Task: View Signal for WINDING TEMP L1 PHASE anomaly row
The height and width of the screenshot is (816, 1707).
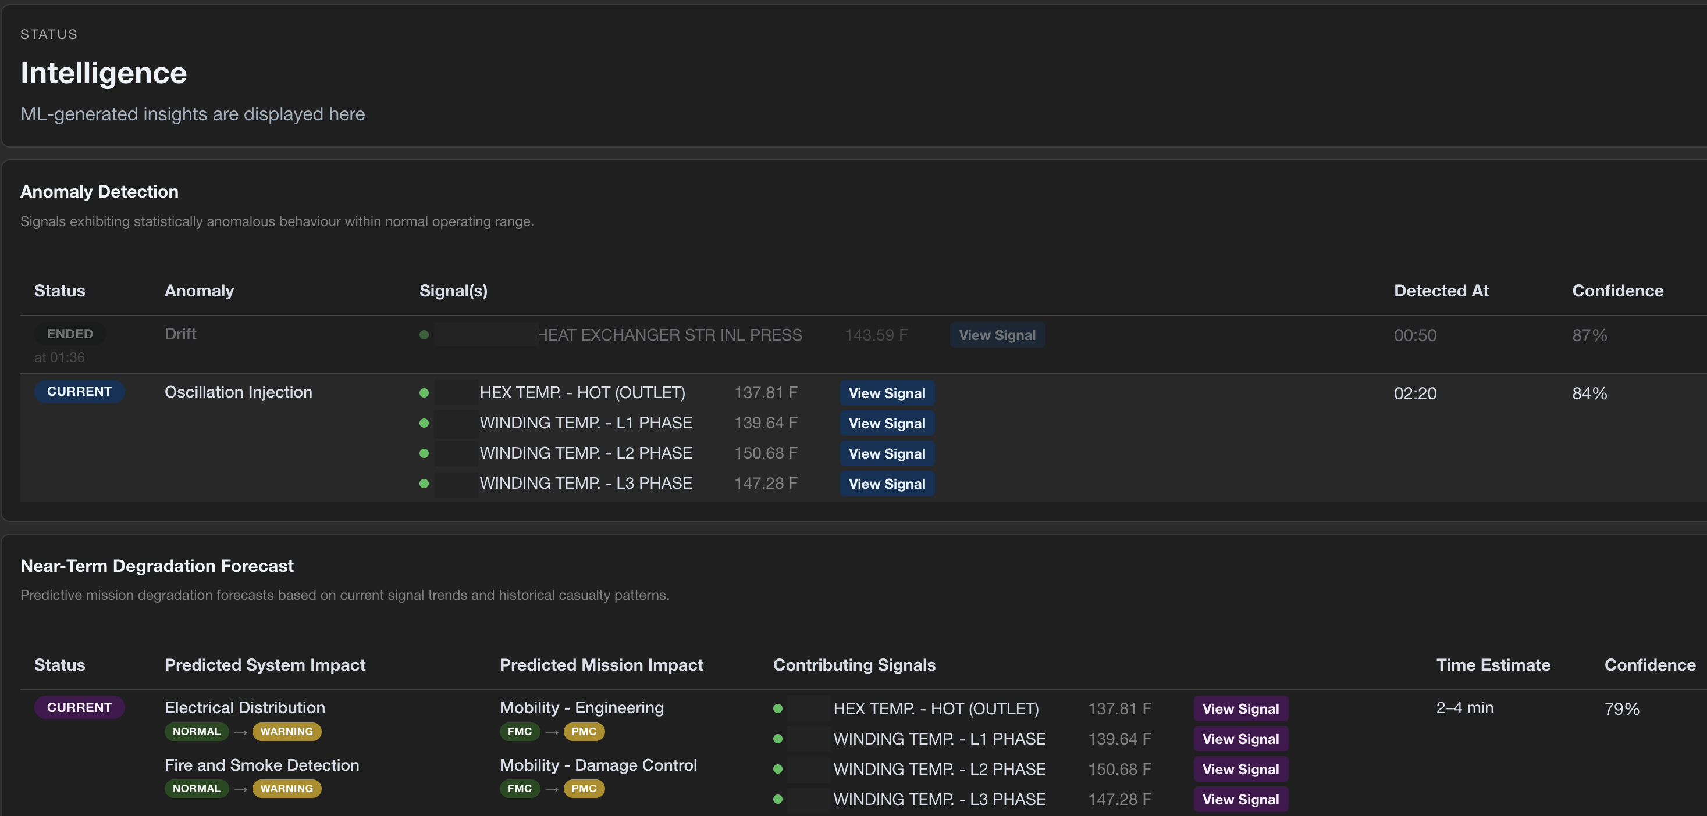Action: point(887,424)
